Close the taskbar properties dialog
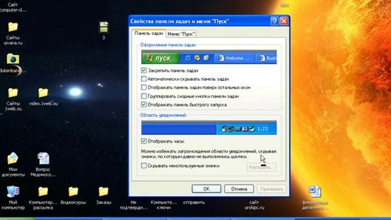Viewport: 391px width, 220px height. [x=284, y=21]
